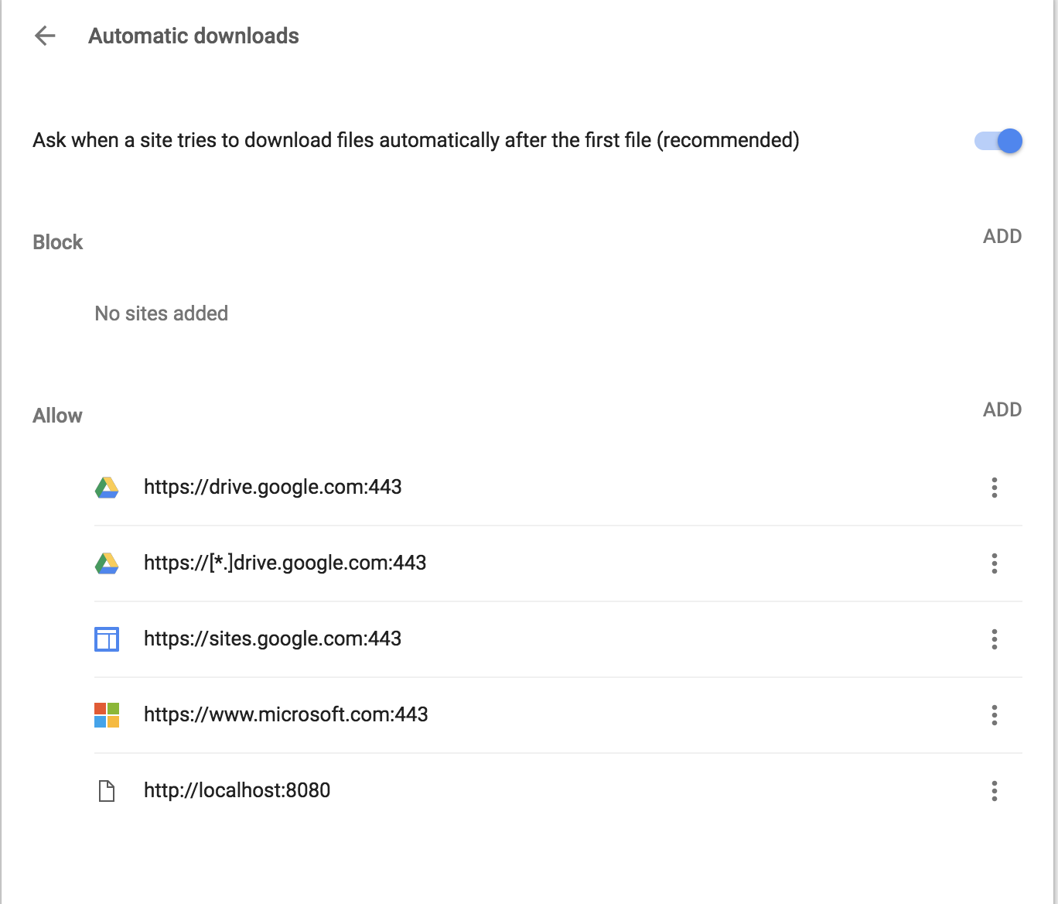The image size is (1058, 904).
Task: Open the three-dot menu for www.microsoft.com
Action: (994, 716)
